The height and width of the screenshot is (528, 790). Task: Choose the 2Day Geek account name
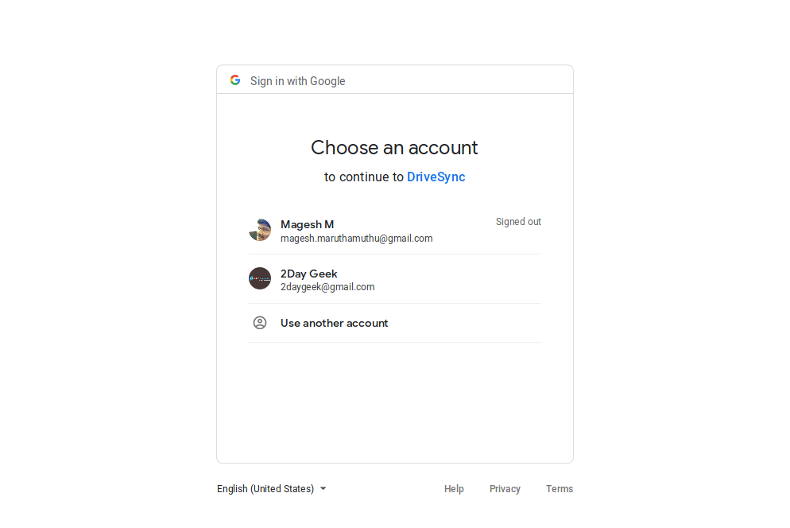pyautogui.click(x=309, y=274)
